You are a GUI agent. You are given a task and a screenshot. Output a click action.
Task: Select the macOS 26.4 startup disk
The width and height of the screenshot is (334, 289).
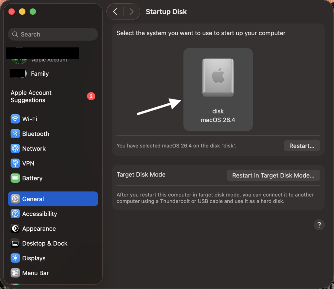(218, 89)
